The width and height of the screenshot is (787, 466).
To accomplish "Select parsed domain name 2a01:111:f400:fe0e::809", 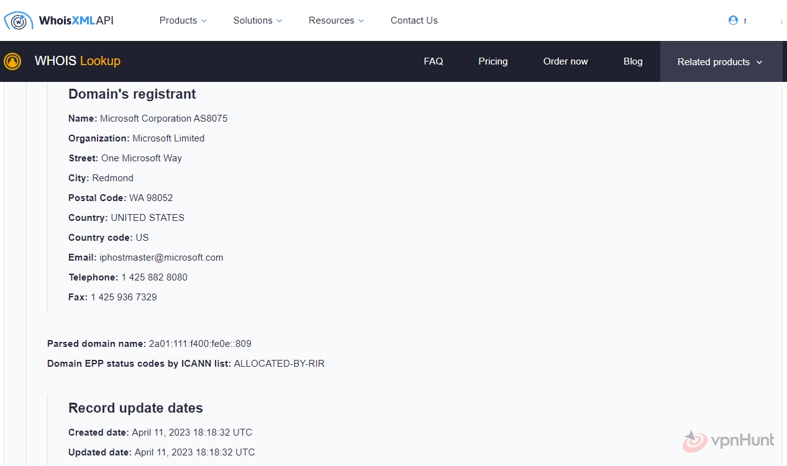I will tap(200, 344).
